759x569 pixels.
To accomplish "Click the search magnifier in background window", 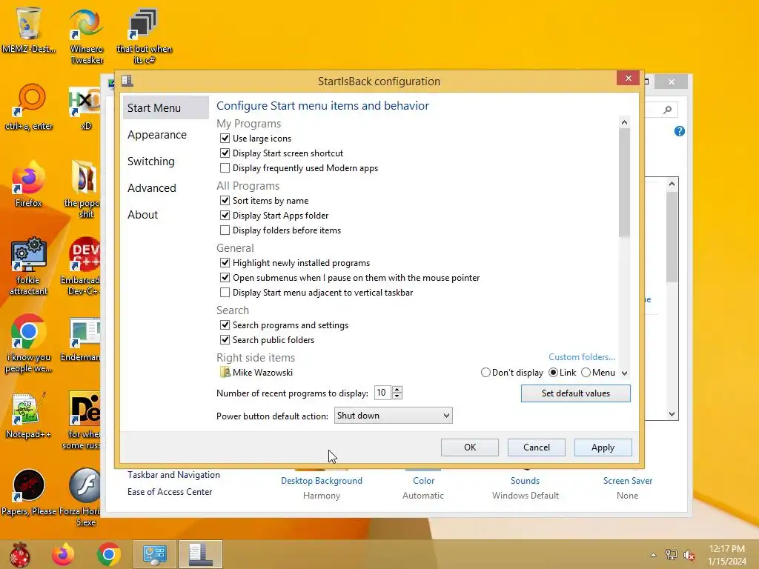I will tap(668, 110).
